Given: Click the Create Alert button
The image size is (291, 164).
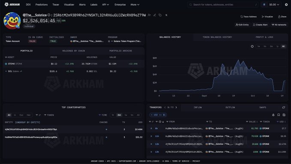Looking at the screenshot, I should 260,25.
